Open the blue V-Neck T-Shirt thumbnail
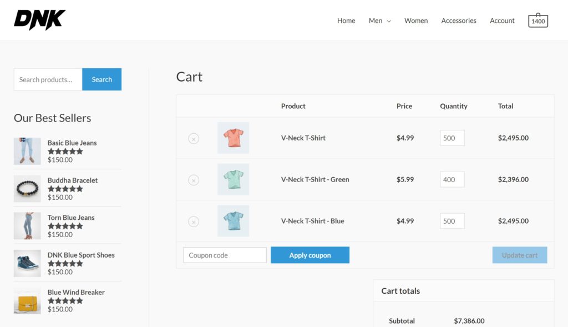 click(x=234, y=221)
